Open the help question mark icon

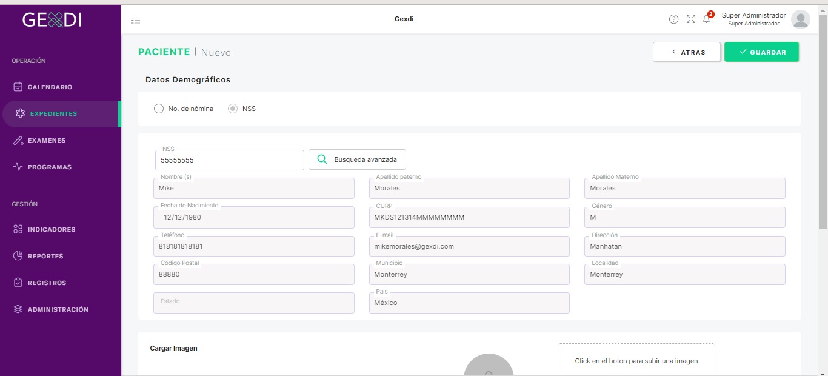(673, 19)
